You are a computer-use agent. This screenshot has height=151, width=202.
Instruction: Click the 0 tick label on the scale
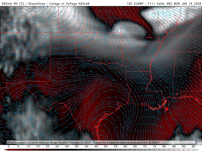[9, 146]
